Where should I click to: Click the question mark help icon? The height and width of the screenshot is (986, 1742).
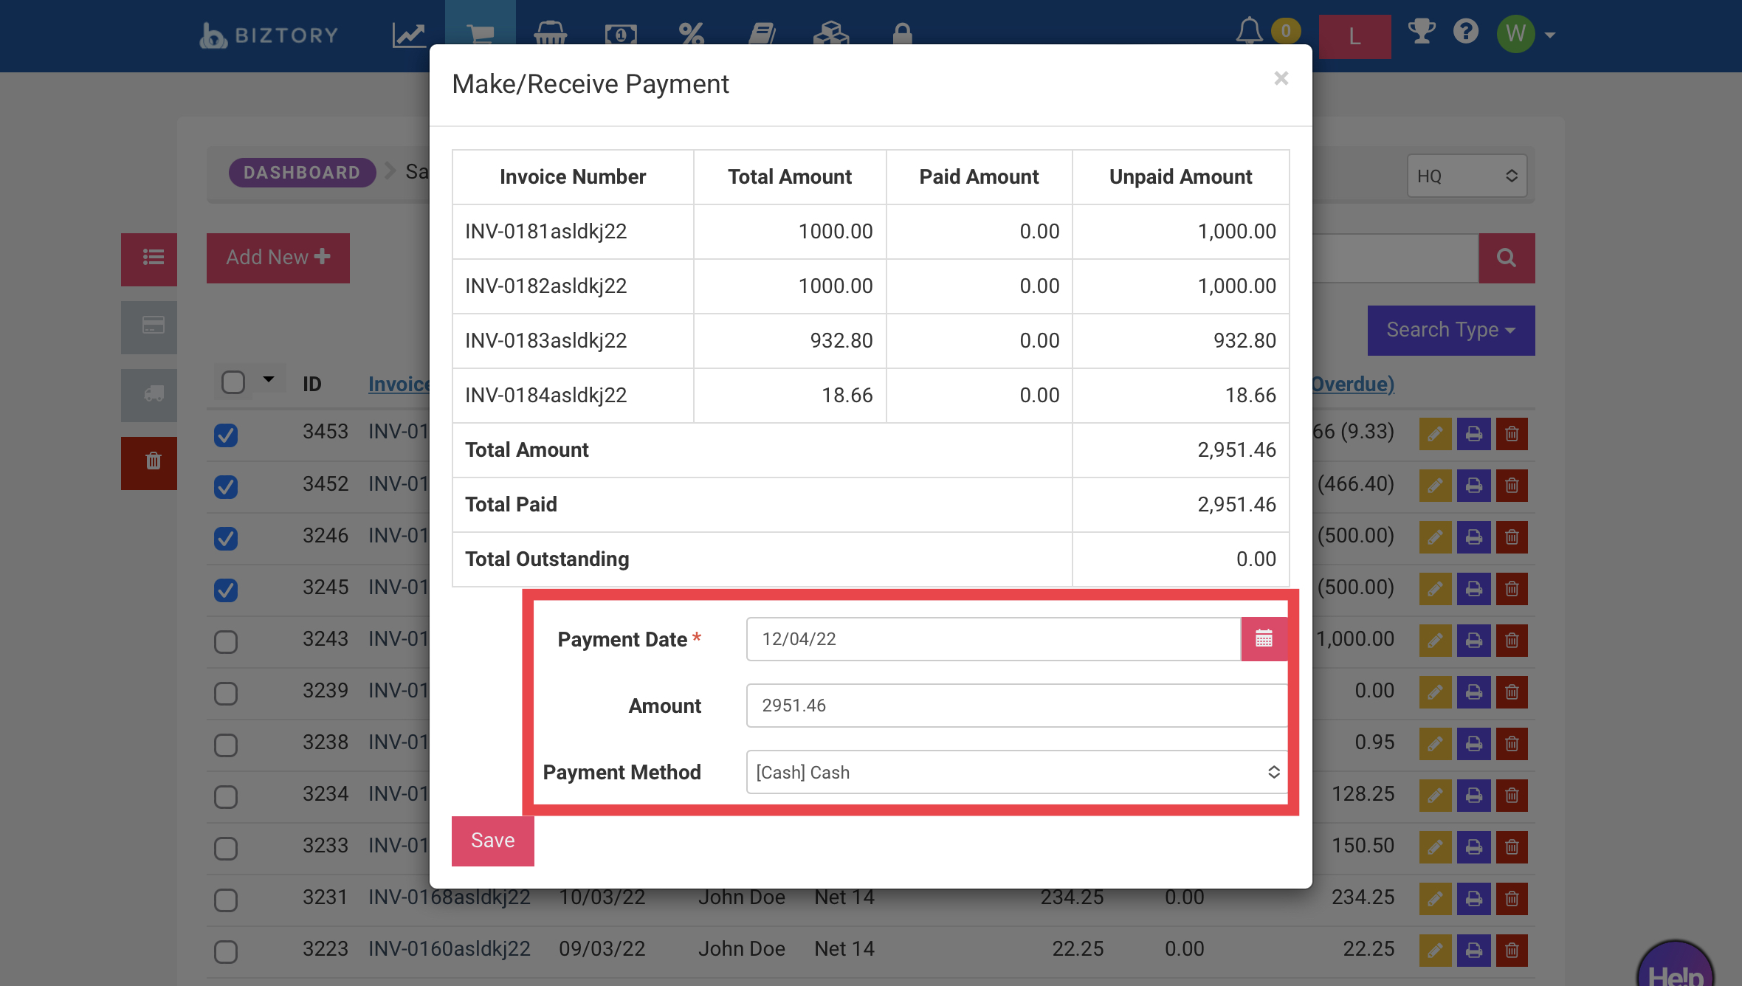[1466, 32]
